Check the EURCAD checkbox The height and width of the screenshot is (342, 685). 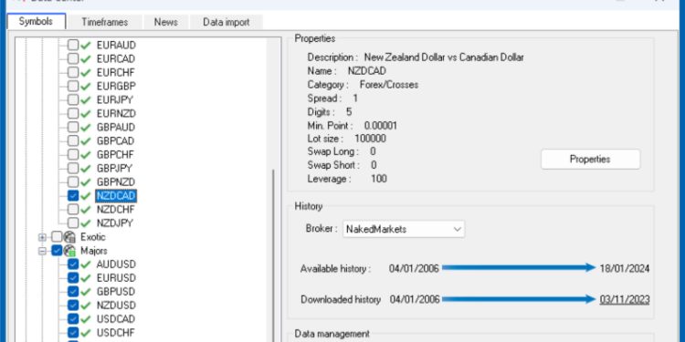click(73, 58)
